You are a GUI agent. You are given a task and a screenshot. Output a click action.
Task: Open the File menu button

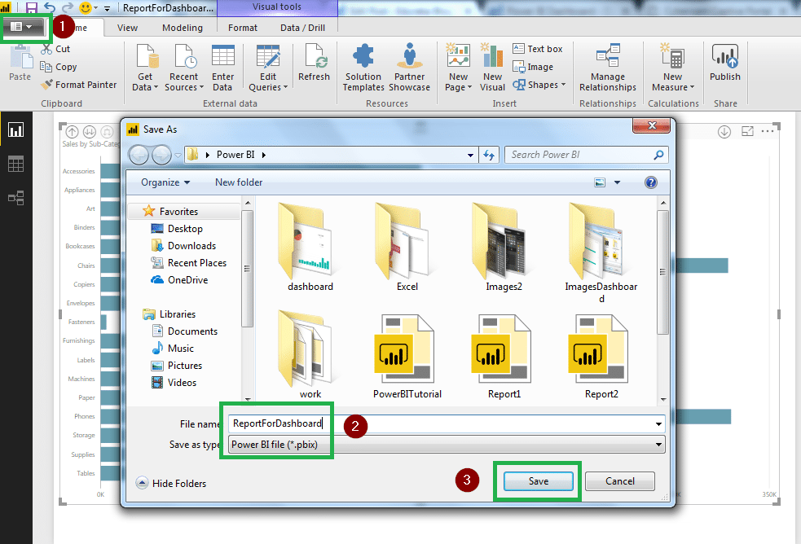[22, 27]
